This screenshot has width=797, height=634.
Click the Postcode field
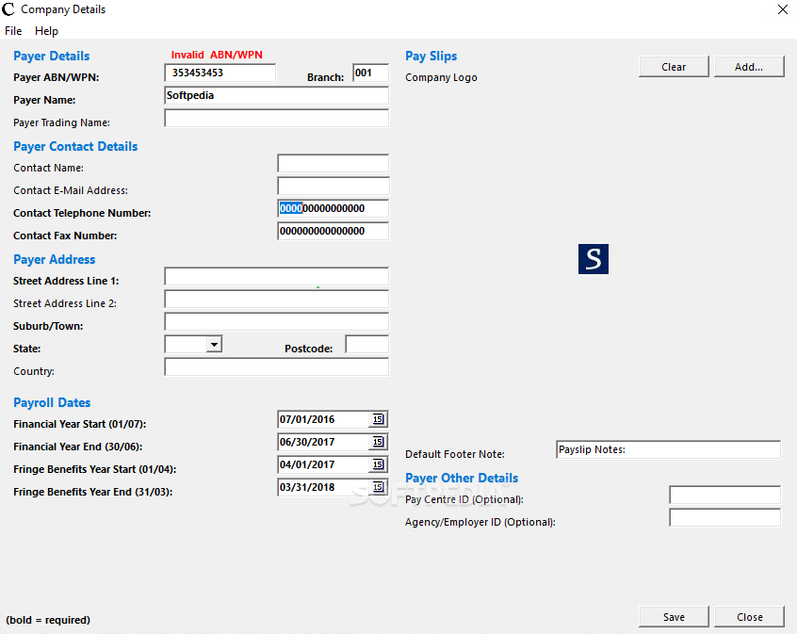[x=367, y=344]
